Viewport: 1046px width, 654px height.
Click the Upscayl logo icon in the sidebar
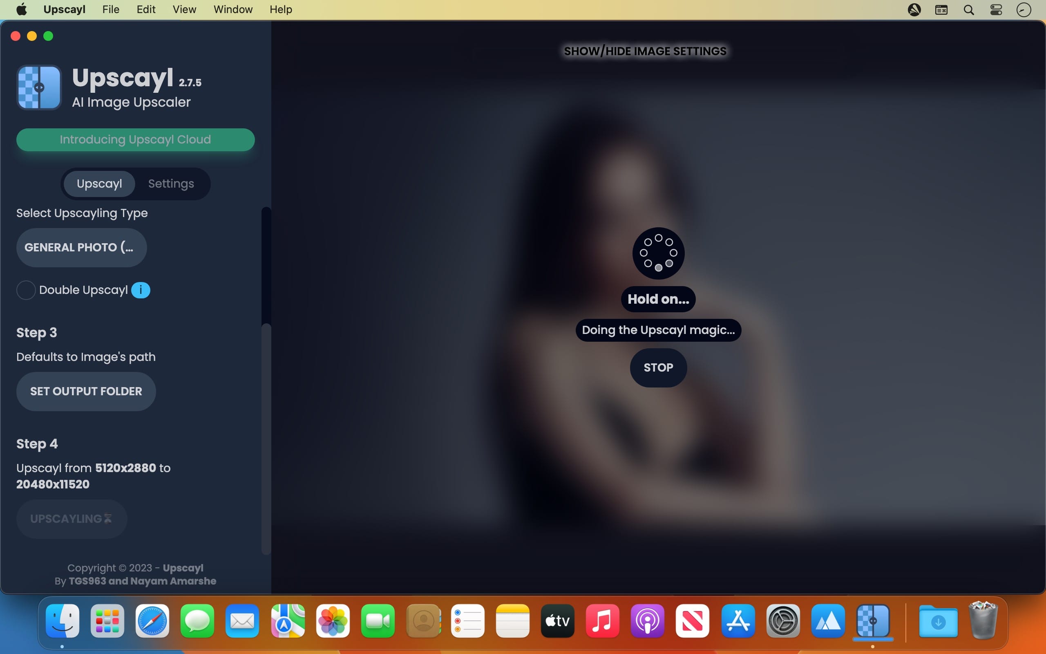(x=39, y=87)
